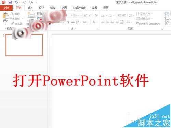Select the Cut scissors icon
The height and width of the screenshot is (128, 171).
pos(12,14)
